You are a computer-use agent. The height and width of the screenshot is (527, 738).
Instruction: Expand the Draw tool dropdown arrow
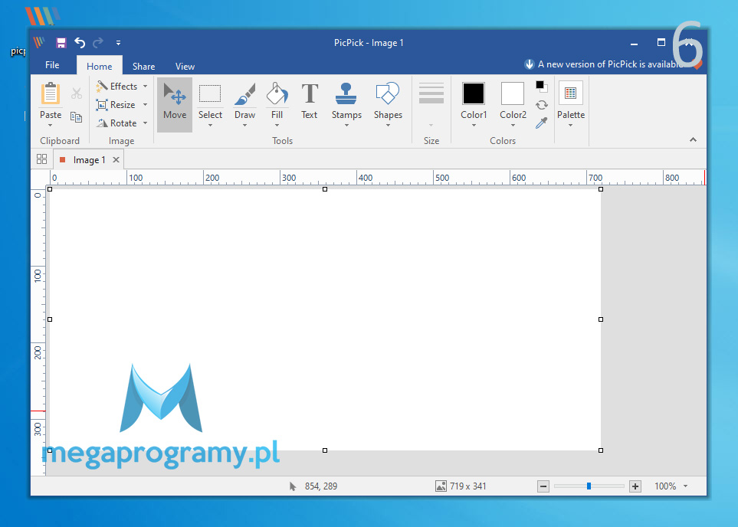(x=244, y=125)
